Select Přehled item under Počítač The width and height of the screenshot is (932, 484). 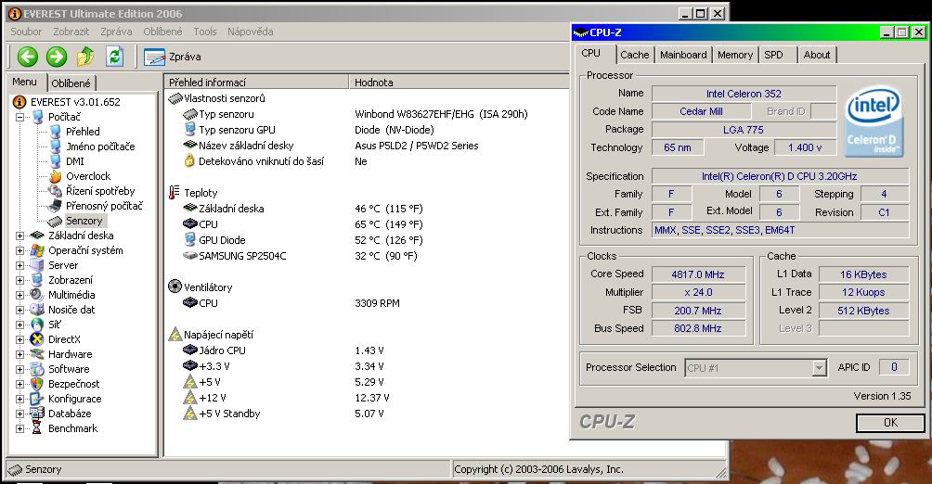83,132
